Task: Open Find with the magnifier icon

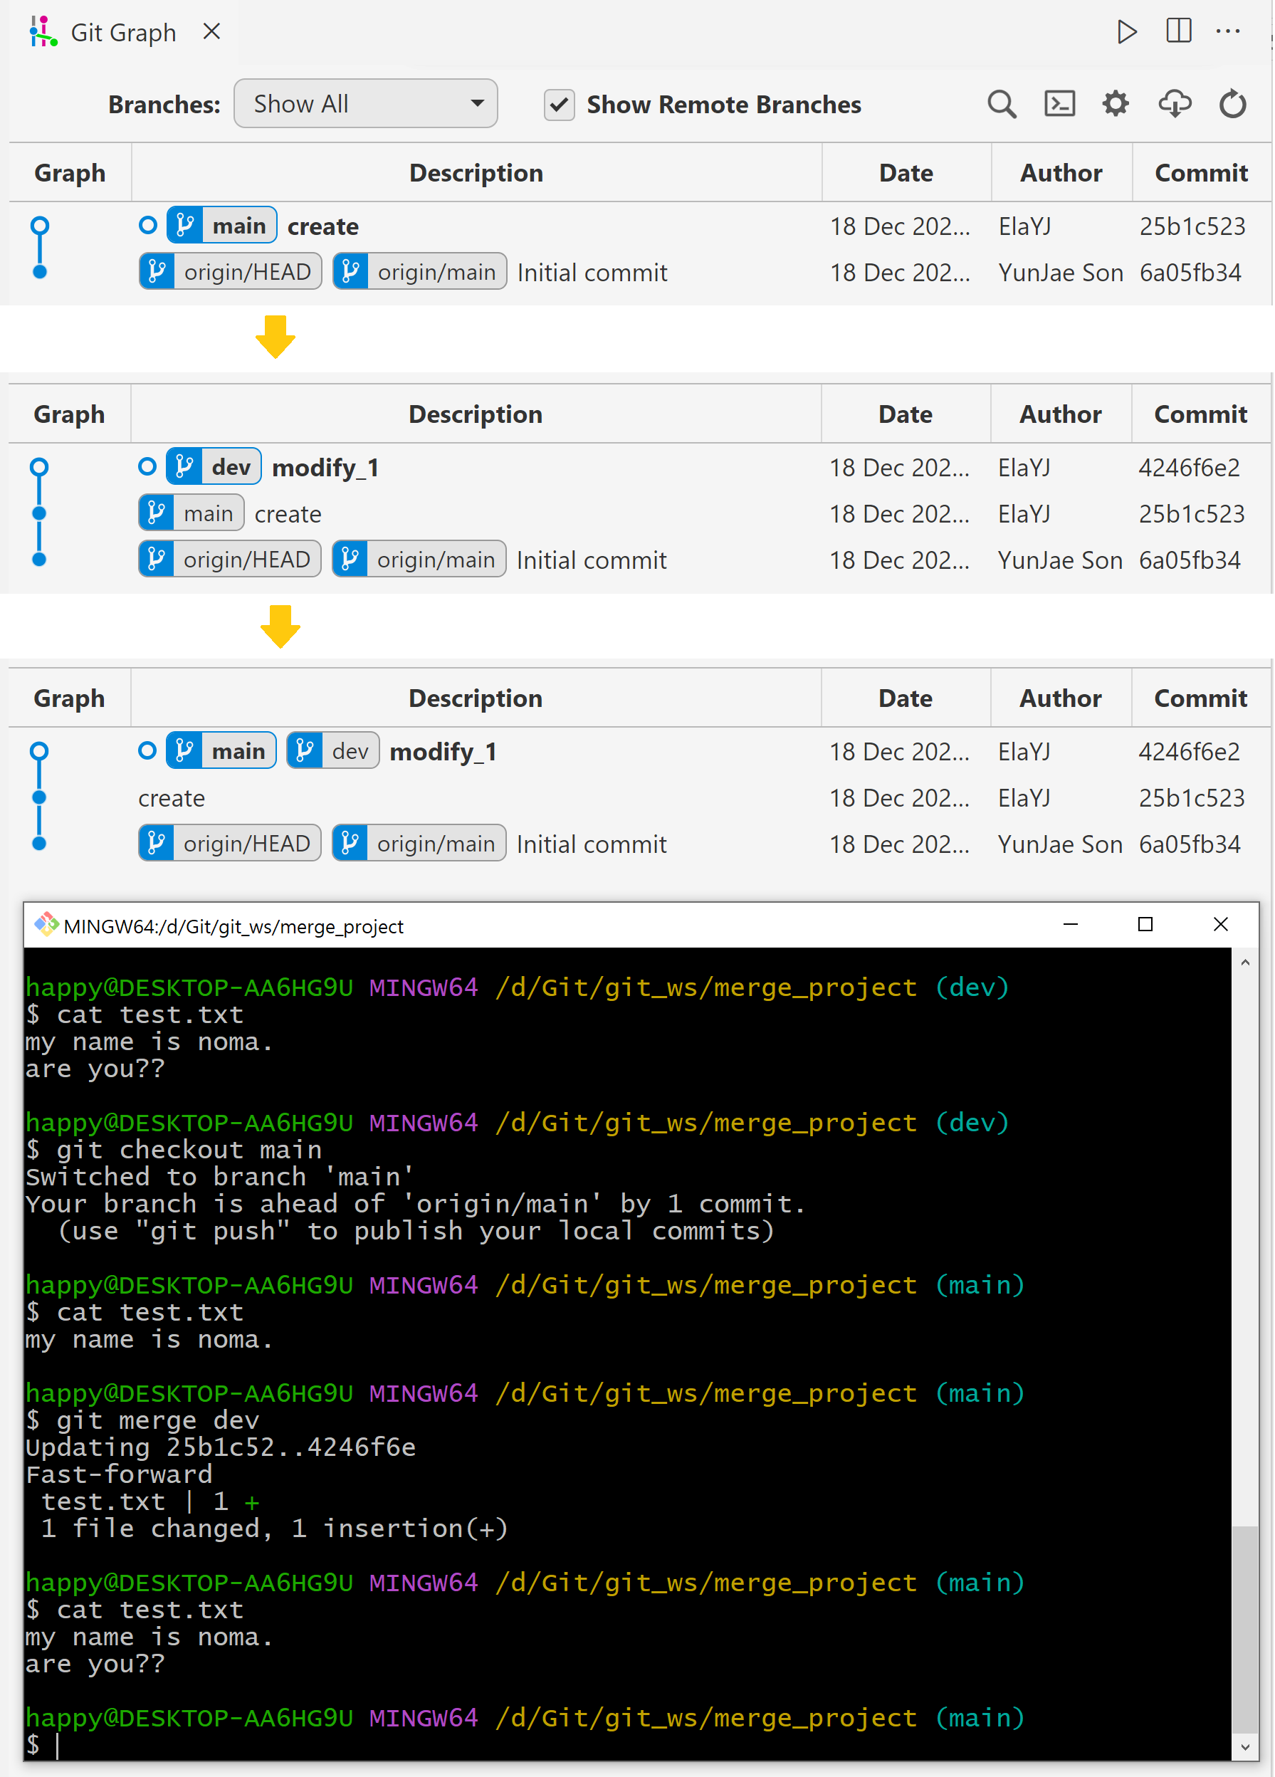Action: [x=1001, y=103]
